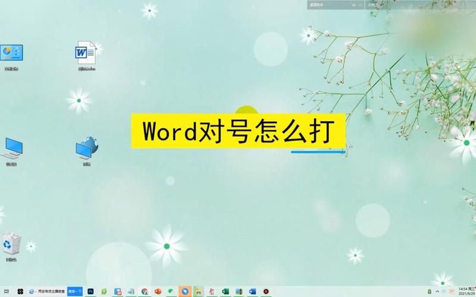
Task: Open the red screen recorder in taskbar
Action: (x=266, y=292)
